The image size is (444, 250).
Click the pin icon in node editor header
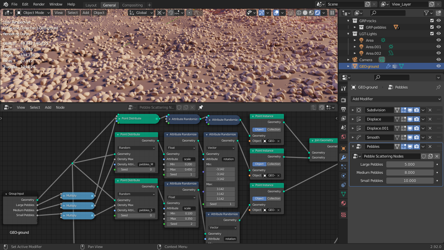201,107
